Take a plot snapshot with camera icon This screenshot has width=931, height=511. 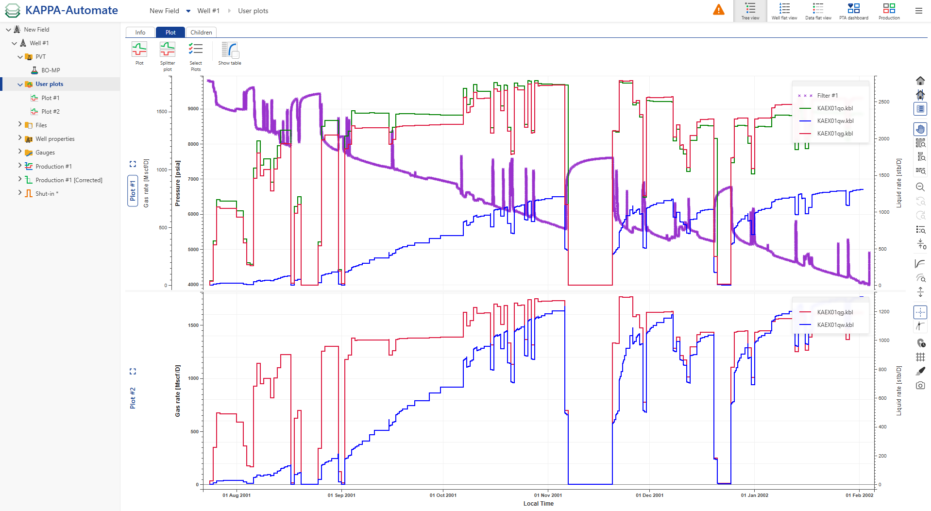pyautogui.click(x=920, y=385)
